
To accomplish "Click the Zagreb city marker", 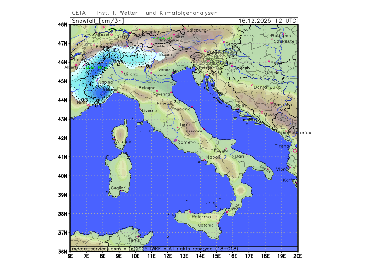I will (232, 66).
